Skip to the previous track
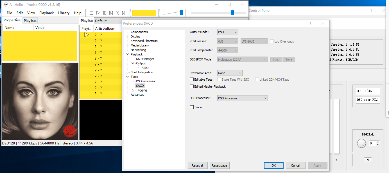The height and width of the screenshot is (173, 389). coord(111,13)
